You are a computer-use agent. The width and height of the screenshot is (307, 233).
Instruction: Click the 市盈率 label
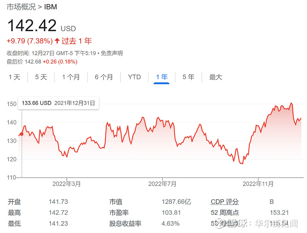(x=119, y=212)
